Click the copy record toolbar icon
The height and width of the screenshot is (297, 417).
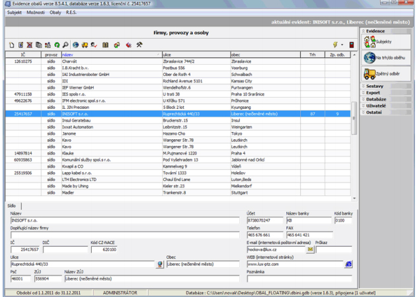click(39, 45)
